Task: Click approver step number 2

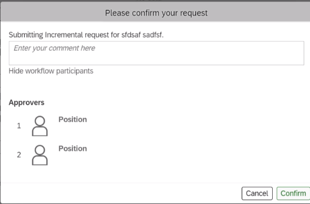Action: point(19,155)
